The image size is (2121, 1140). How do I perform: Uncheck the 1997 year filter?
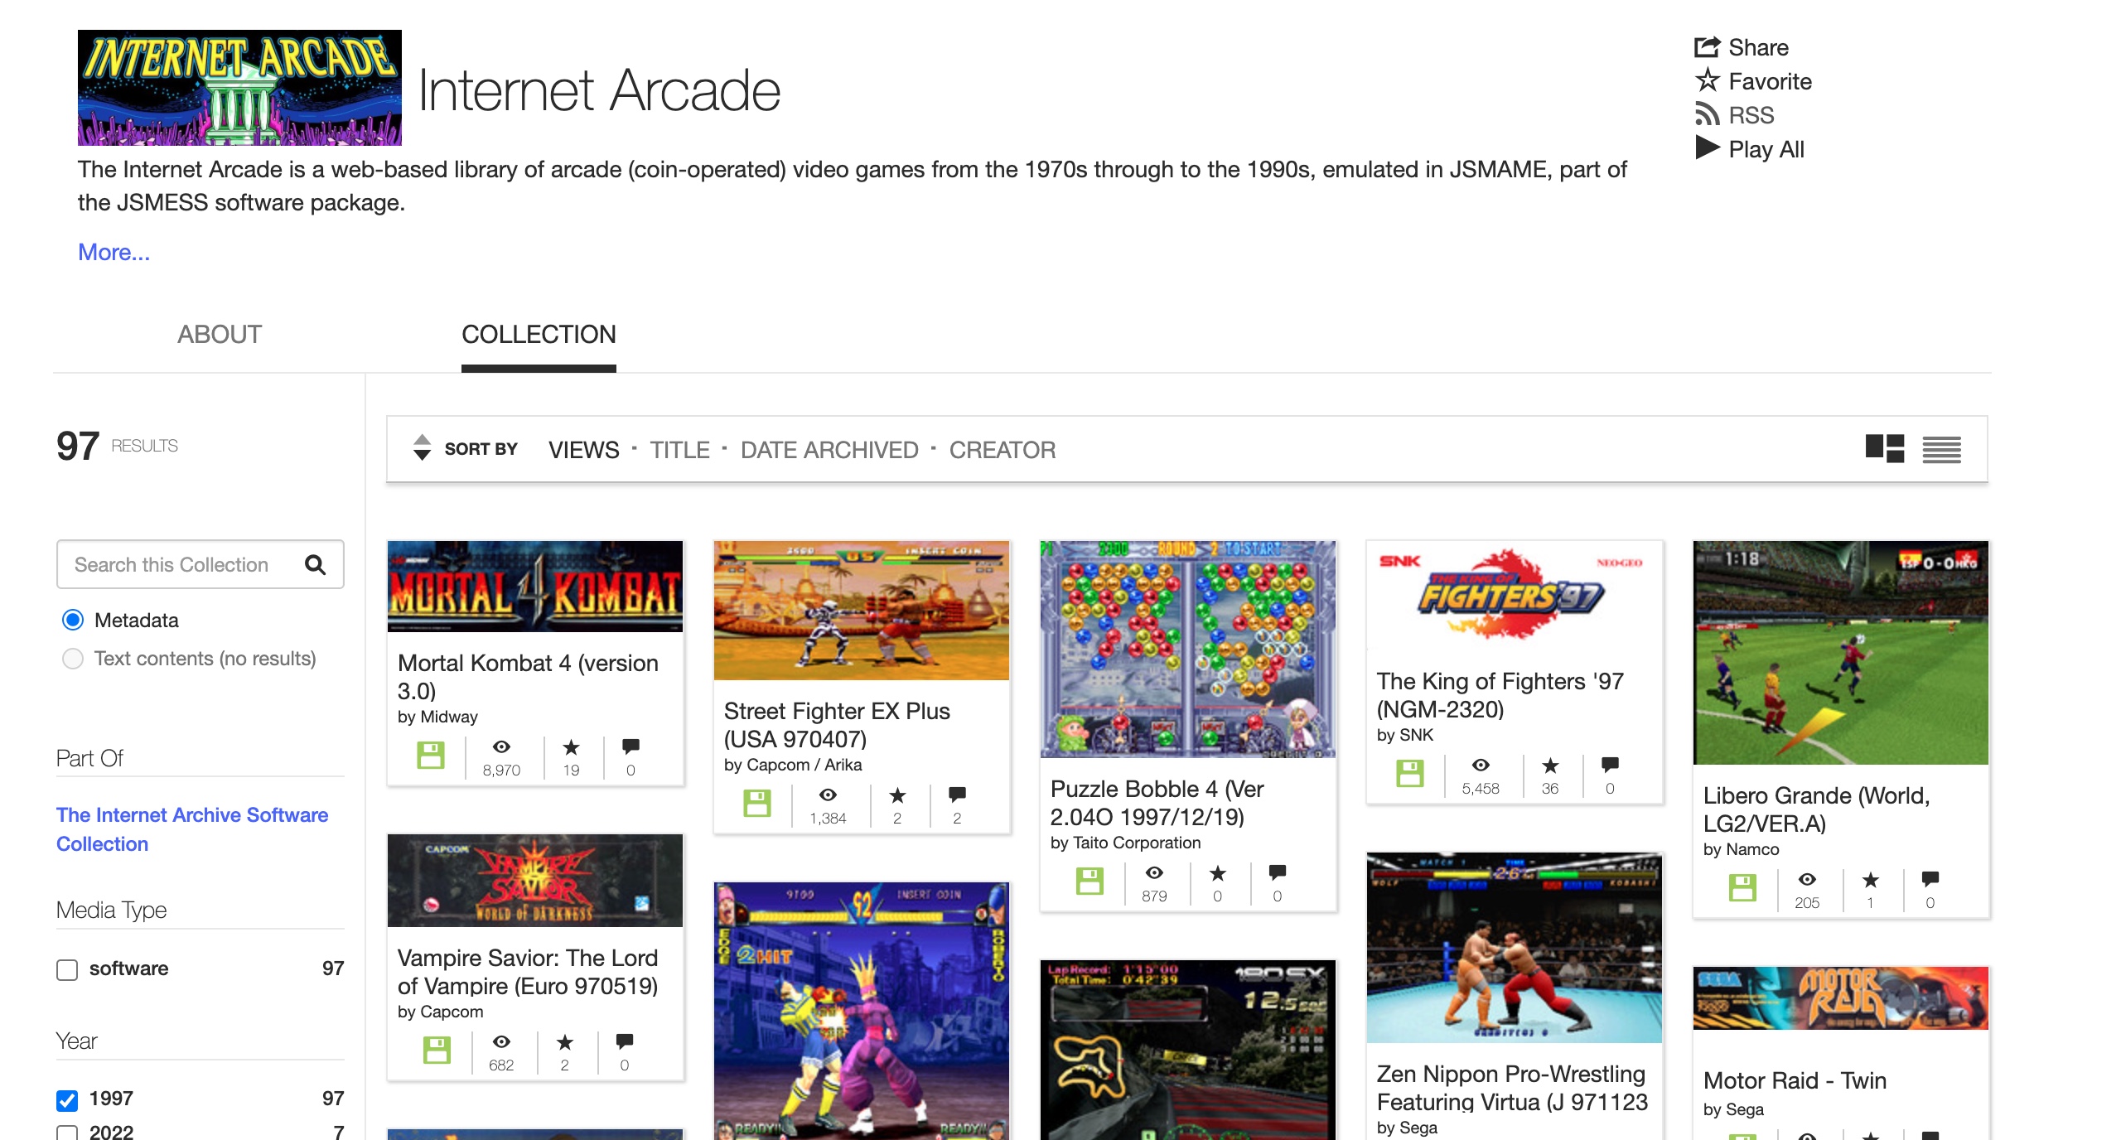pyautogui.click(x=67, y=1099)
